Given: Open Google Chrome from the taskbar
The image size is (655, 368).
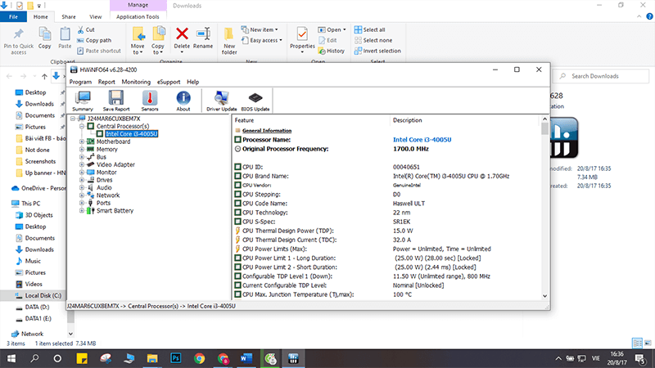Looking at the screenshot, I should tap(199, 358).
